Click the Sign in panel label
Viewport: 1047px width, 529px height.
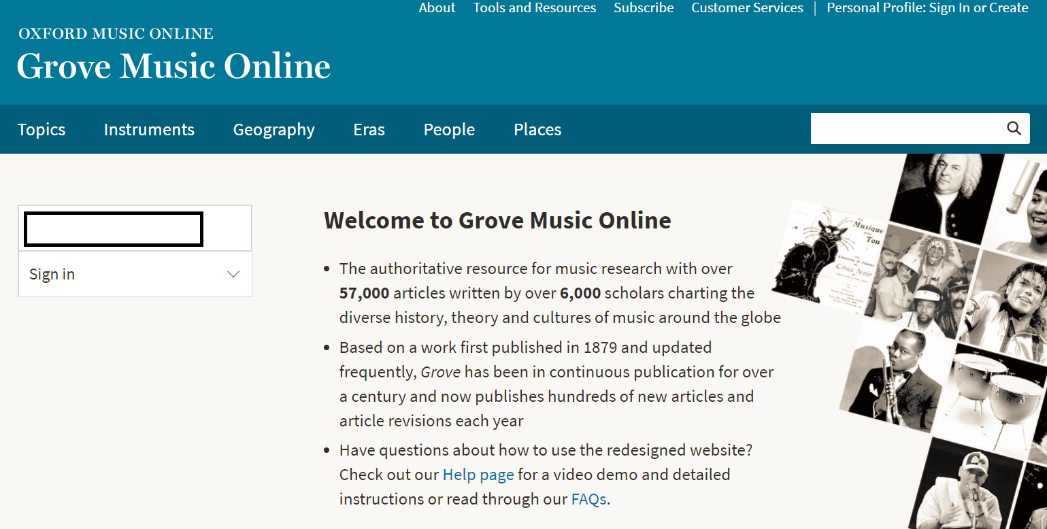[52, 274]
